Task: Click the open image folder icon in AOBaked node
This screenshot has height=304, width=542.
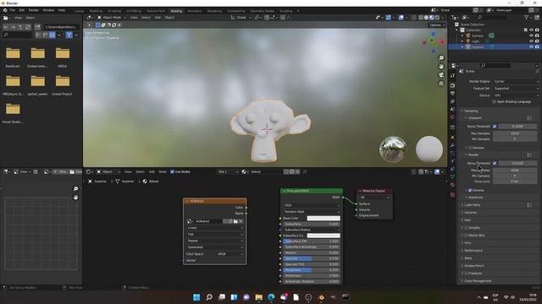Action: [x=235, y=221]
